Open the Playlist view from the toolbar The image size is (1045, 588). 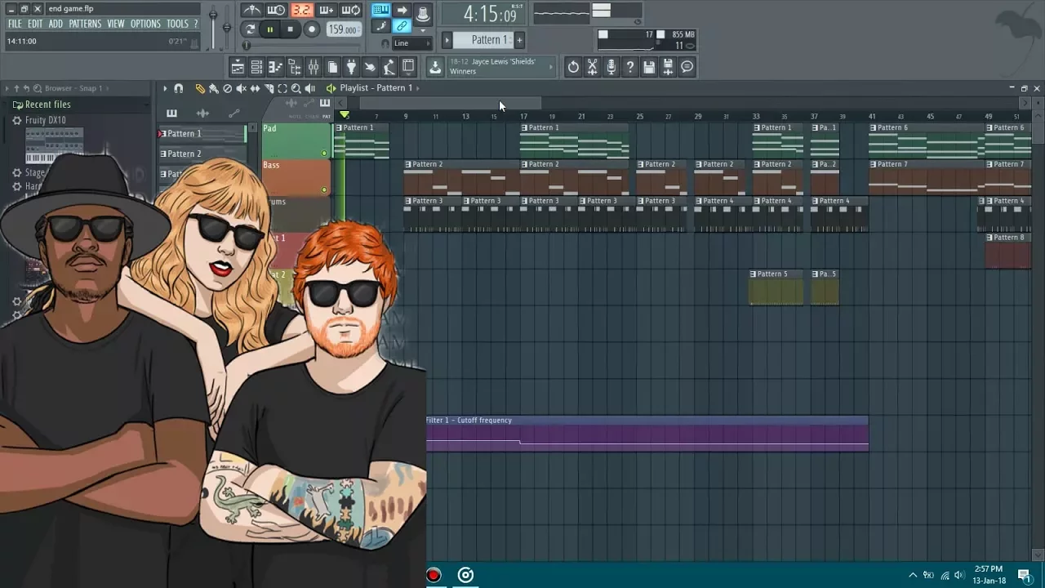click(238, 67)
